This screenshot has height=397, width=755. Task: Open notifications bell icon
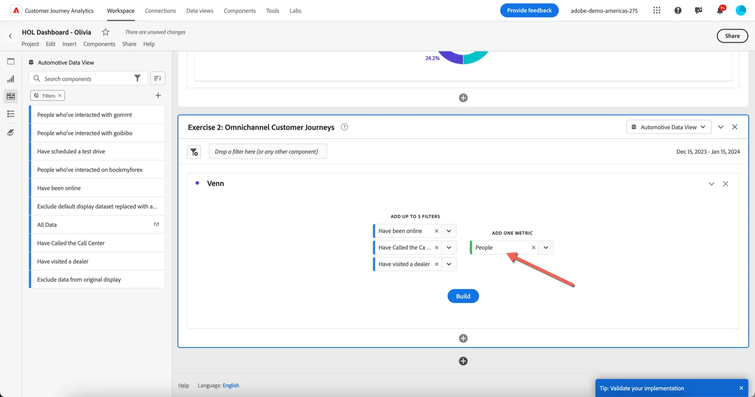(x=720, y=10)
